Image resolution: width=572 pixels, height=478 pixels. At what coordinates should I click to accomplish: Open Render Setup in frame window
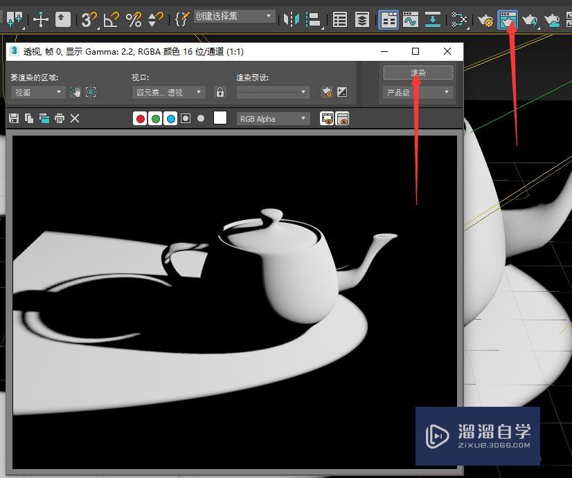pyautogui.click(x=327, y=92)
